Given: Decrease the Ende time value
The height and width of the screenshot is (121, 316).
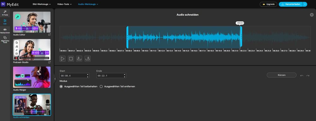Looking at the screenshot, I should point(125,77).
